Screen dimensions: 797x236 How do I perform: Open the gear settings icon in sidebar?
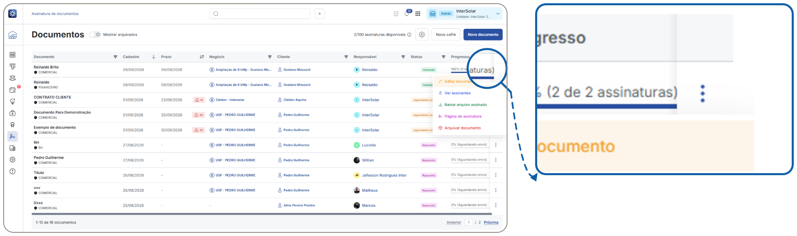pos(13,160)
